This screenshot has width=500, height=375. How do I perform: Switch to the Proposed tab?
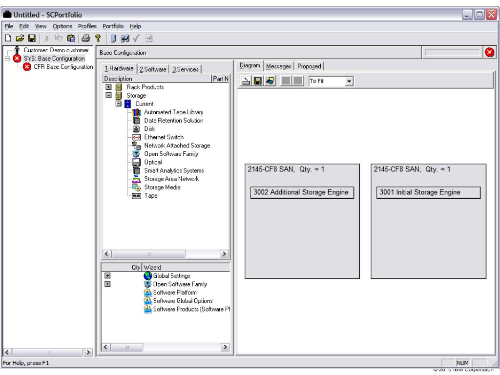point(309,66)
